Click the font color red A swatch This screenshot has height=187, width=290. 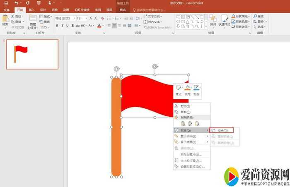click(99, 26)
